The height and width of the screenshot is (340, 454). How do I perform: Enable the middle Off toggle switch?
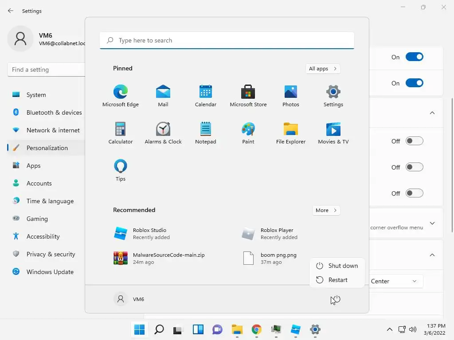click(415, 167)
